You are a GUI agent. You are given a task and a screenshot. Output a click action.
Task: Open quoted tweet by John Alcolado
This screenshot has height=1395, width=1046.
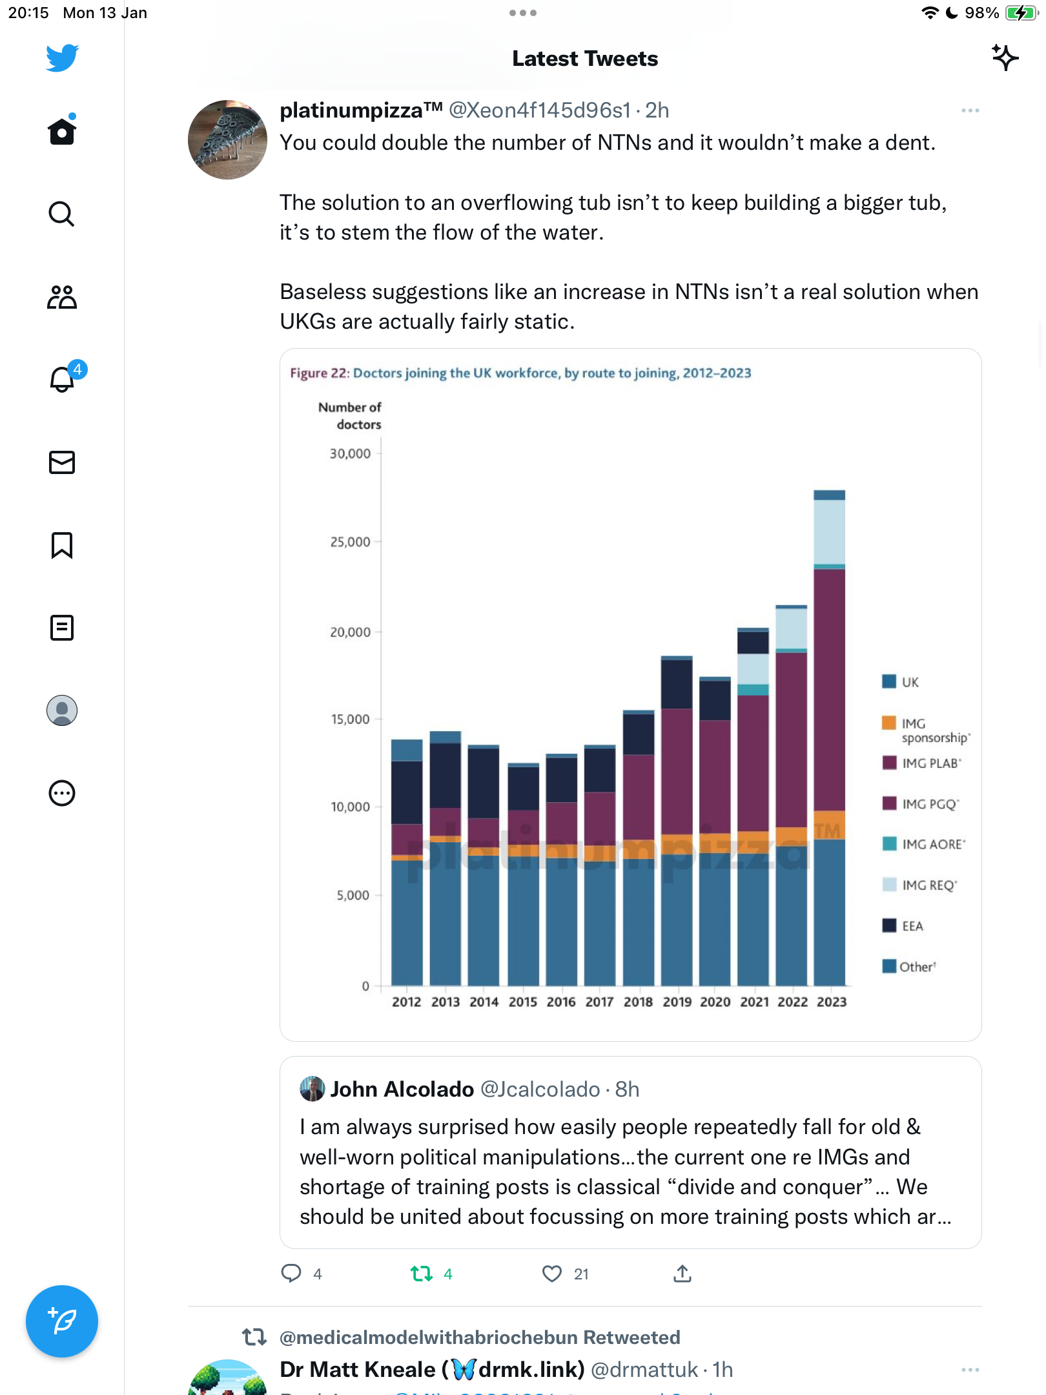630,1153
